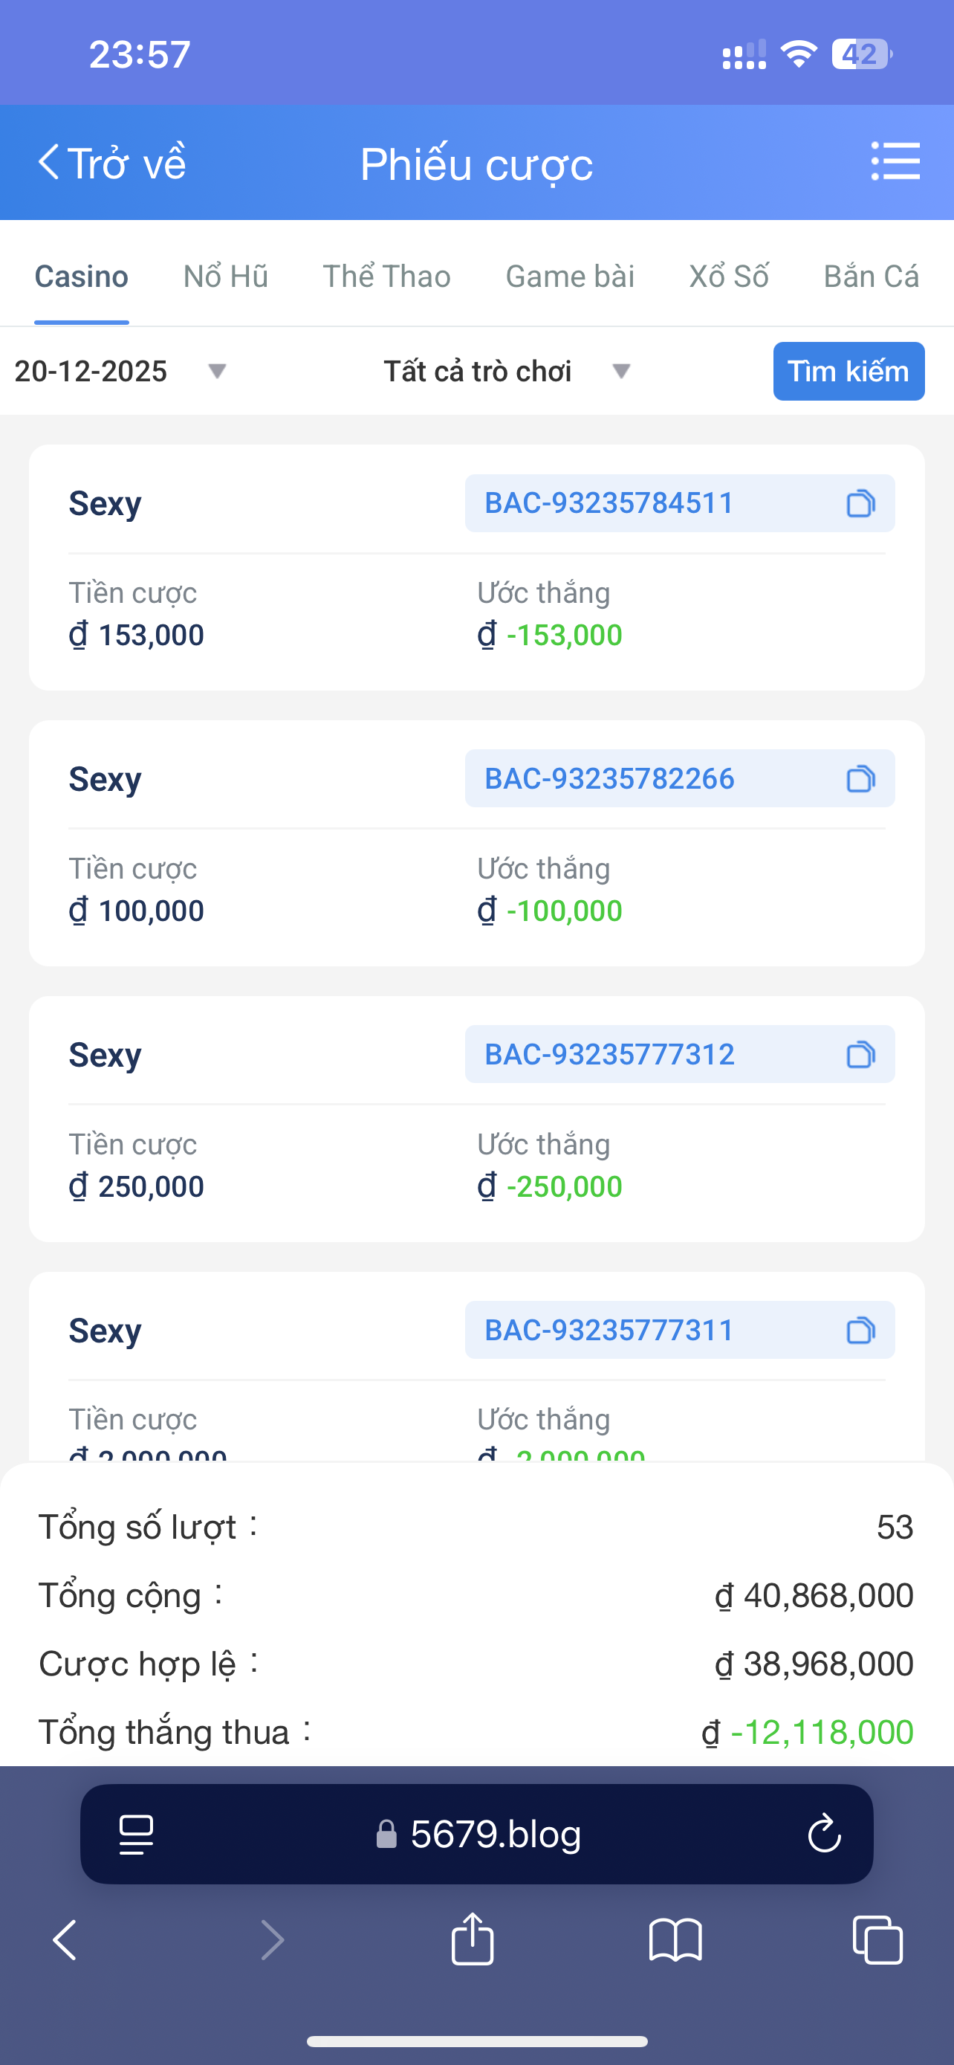The height and width of the screenshot is (2065, 954).
Task: Tap the Safari share icon
Action: [473, 1940]
